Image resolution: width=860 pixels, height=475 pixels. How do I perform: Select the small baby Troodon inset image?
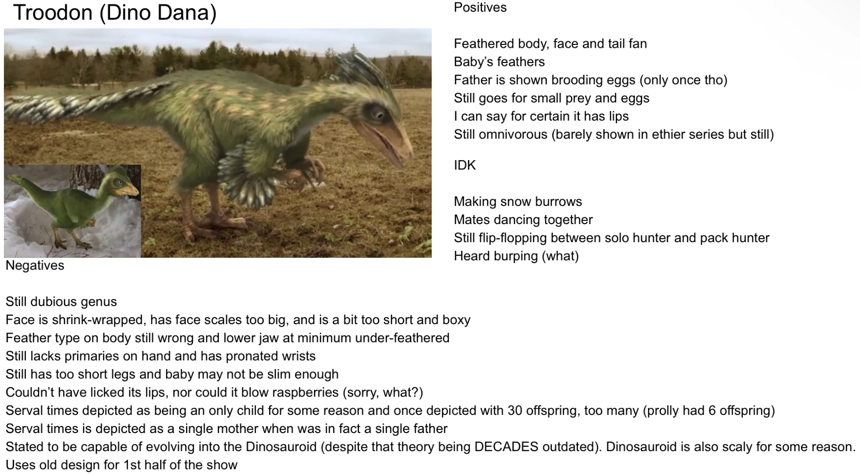(72, 211)
